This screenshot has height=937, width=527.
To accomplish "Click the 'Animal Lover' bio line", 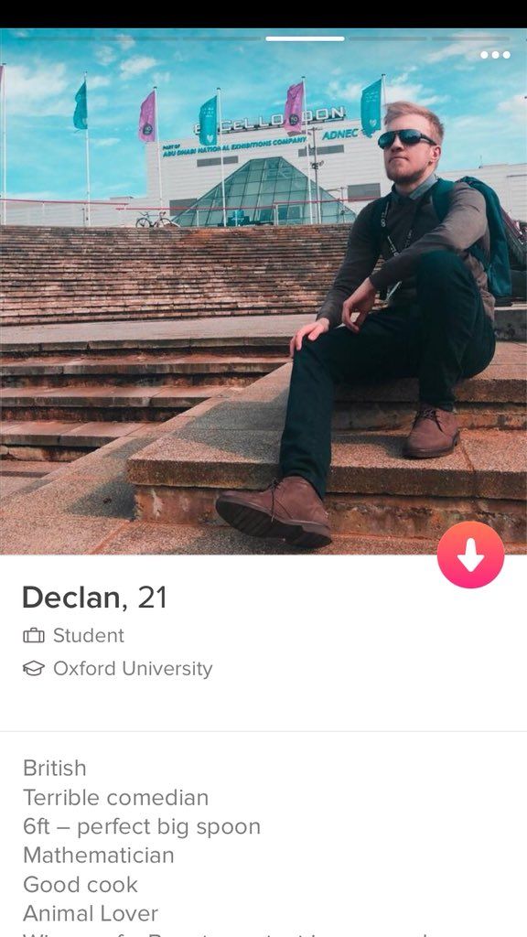I will (x=91, y=914).
